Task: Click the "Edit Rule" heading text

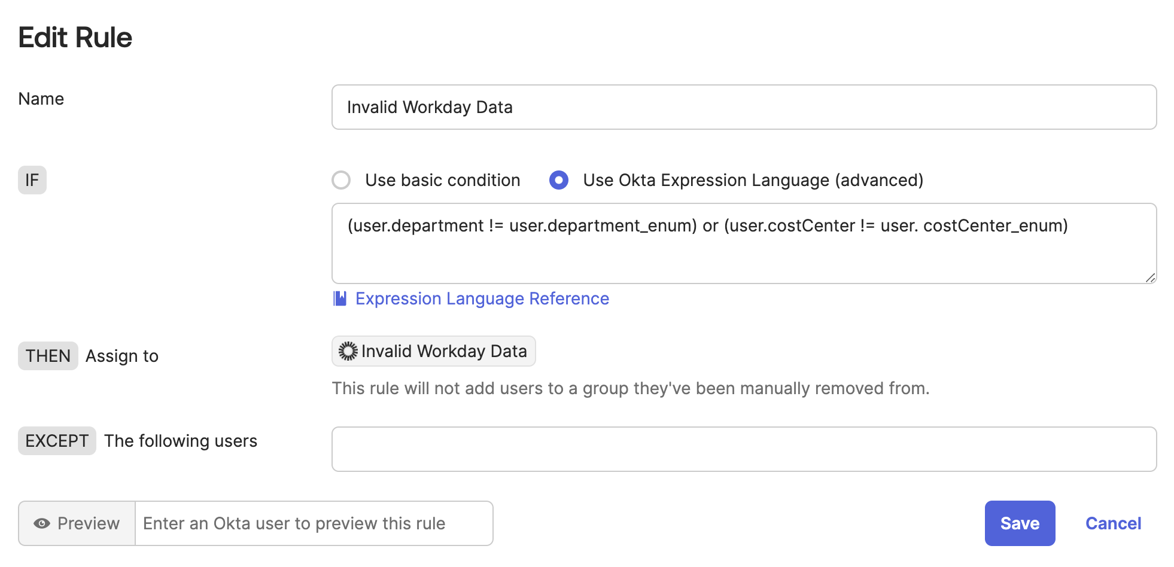Action: pos(75,37)
